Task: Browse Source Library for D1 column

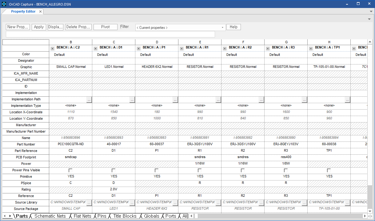Action: point(132,203)
